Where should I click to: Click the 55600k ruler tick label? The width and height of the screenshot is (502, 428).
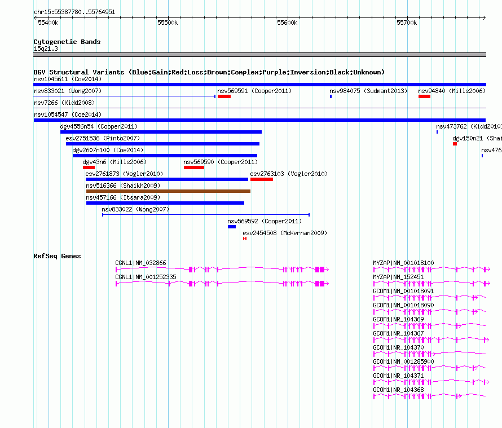point(287,23)
